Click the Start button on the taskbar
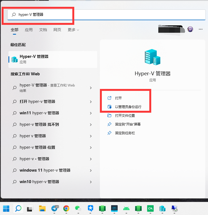Screen dimensions: 208x215 (x=6, y=209)
